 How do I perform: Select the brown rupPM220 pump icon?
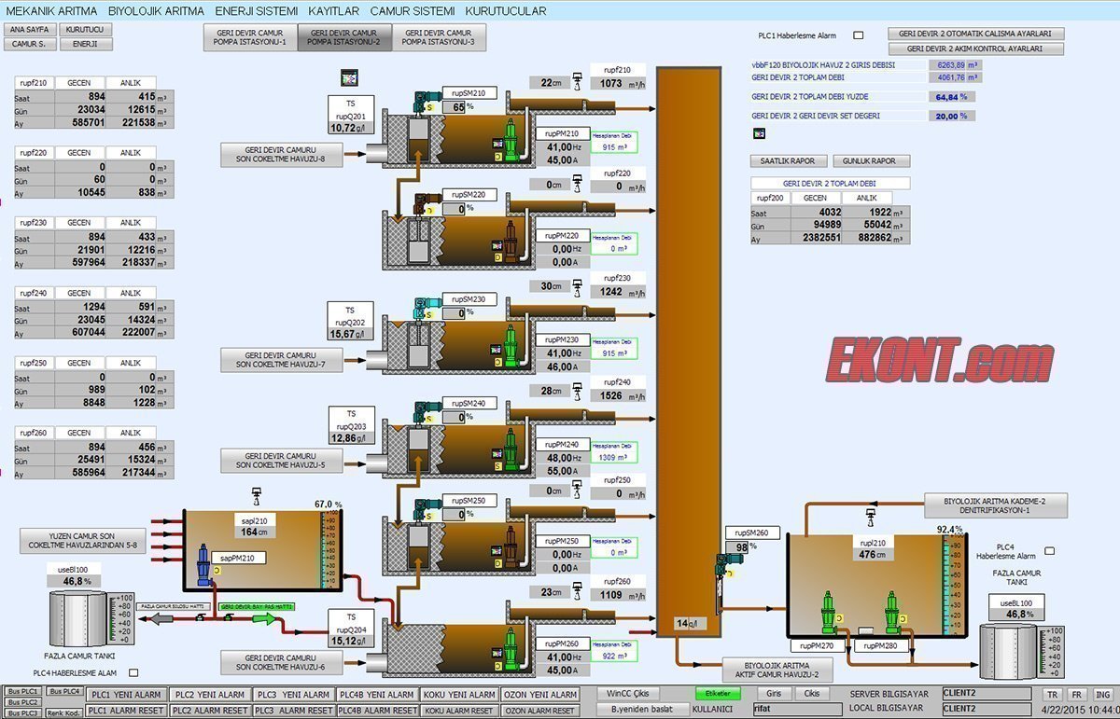pyautogui.click(x=511, y=236)
